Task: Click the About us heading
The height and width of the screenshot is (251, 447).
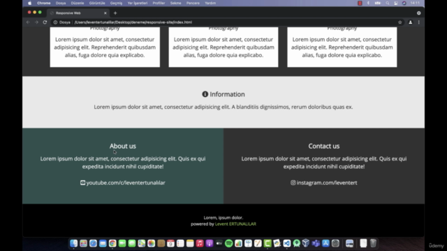Action: coord(123,146)
